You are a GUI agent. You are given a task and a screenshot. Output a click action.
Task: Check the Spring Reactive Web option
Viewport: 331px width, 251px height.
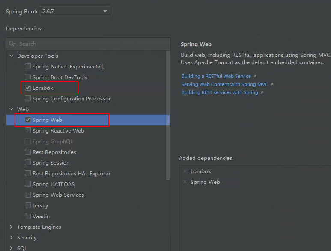[x=28, y=131]
